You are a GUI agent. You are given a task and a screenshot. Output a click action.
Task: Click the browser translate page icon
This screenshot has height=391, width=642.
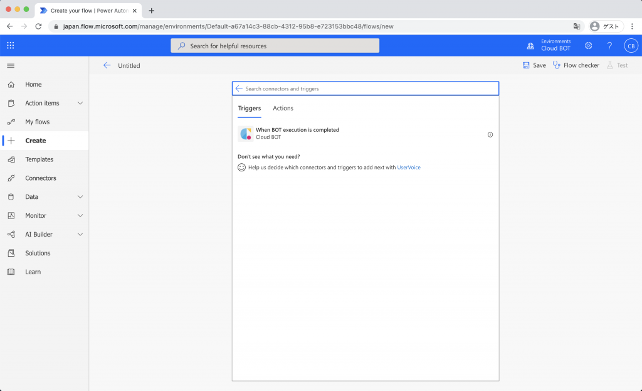click(577, 26)
